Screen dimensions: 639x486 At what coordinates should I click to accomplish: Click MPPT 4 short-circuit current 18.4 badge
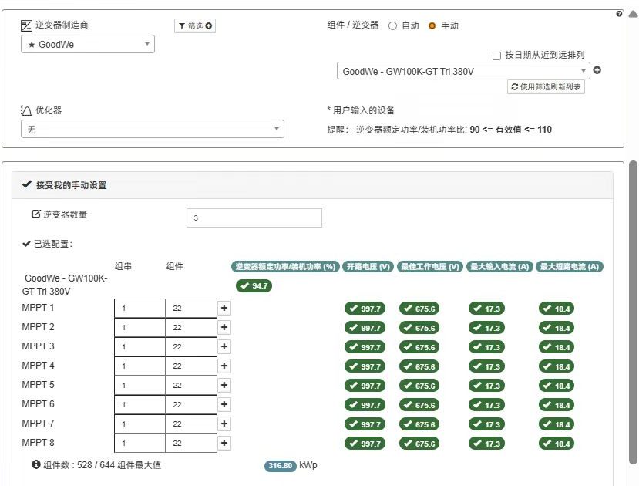[x=557, y=366]
